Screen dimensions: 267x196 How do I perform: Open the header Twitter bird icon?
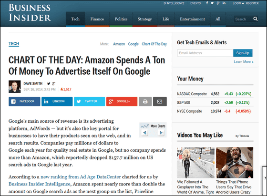[x=212, y=3]
